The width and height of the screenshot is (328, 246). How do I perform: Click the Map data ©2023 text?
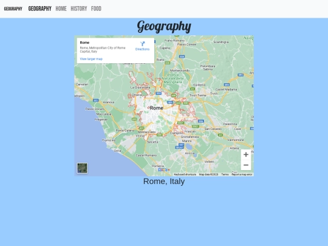click(208, 174)
